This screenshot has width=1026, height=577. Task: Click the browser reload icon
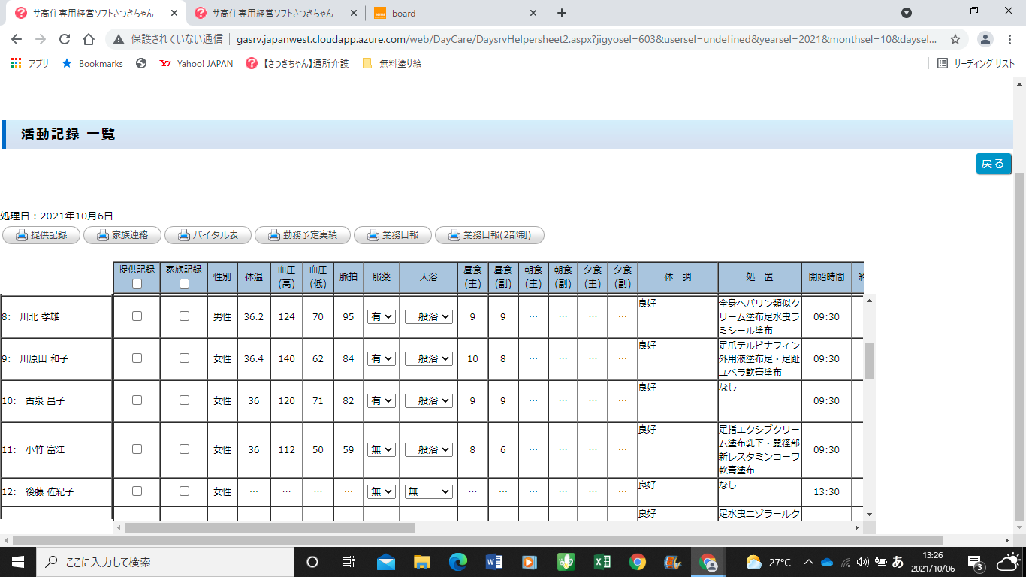point(65,39)
